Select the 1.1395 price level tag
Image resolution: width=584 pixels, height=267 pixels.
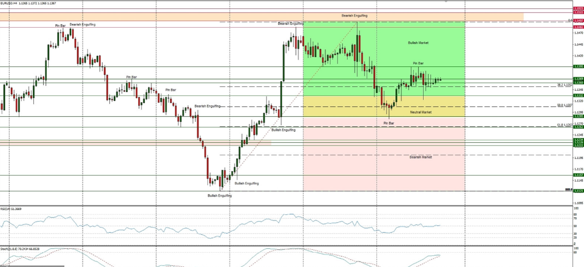pyautogui.click(x=578, y=66)
